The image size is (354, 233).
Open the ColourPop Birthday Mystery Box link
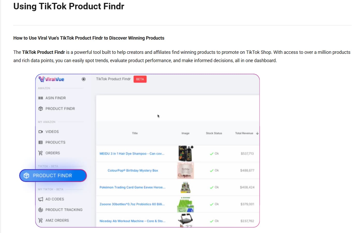133,170
